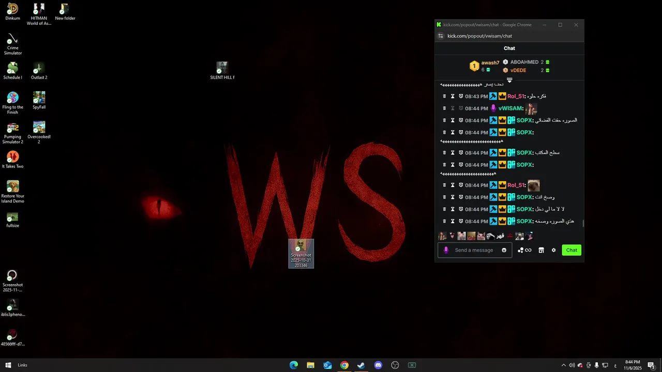The image size is (662, 372).
Task: Select the Crime Simulator desktop shortcut
Action: (13, 44)
